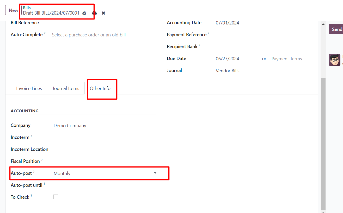Discard changes with the X icon
The height and width of the screenshot is (213, 343).
pos(103,13)
